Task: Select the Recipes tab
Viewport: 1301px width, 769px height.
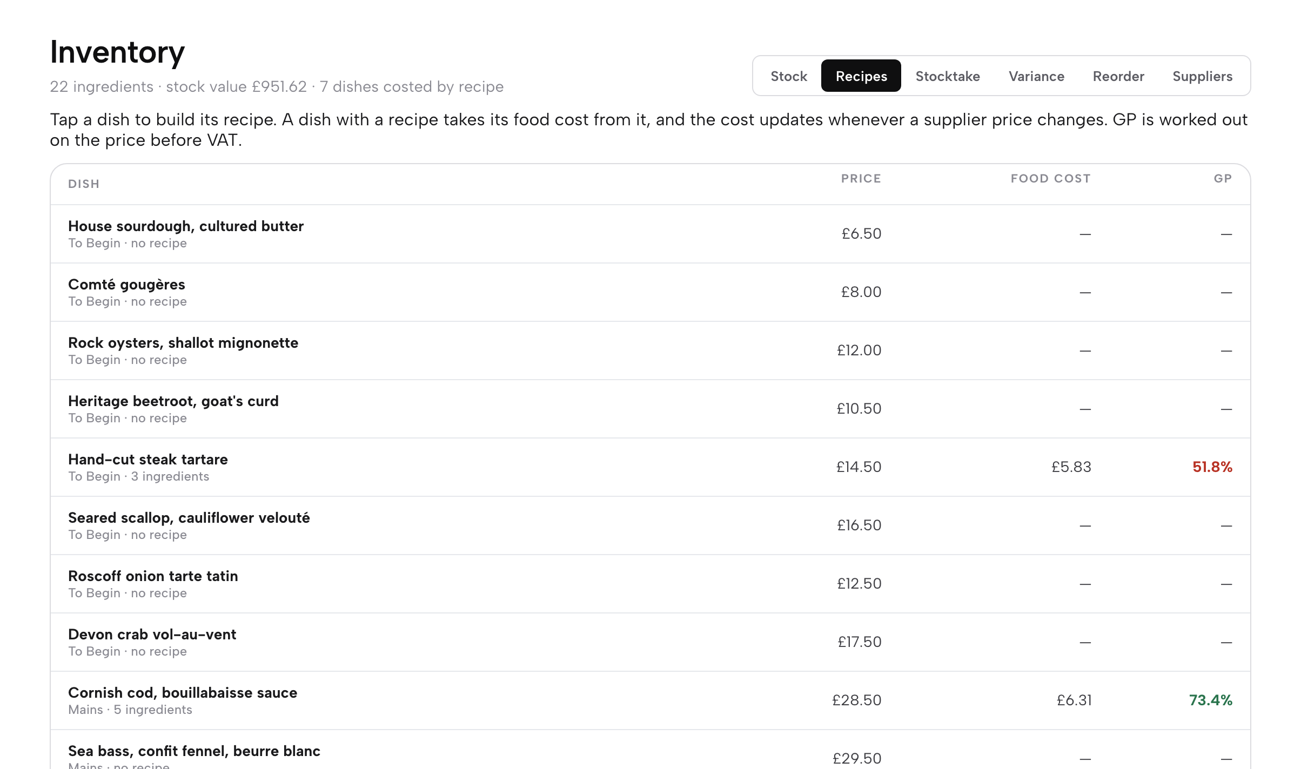Action: tap(861, 76)
